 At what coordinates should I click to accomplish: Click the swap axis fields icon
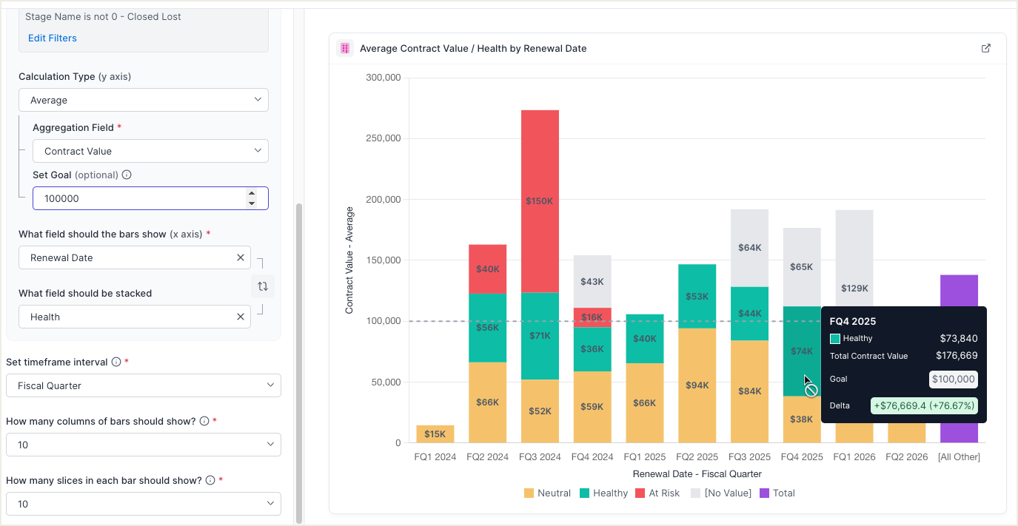tap(262, 286)
